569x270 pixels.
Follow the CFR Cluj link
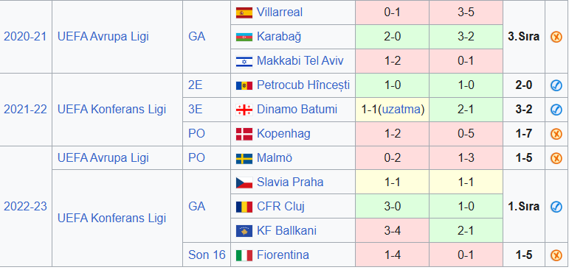coord(280,207)
